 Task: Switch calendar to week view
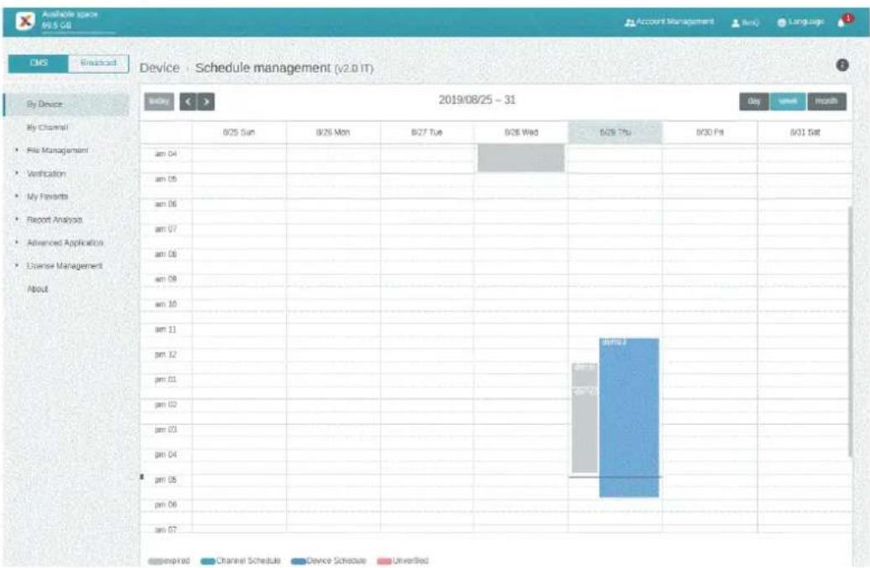(788, 101)
